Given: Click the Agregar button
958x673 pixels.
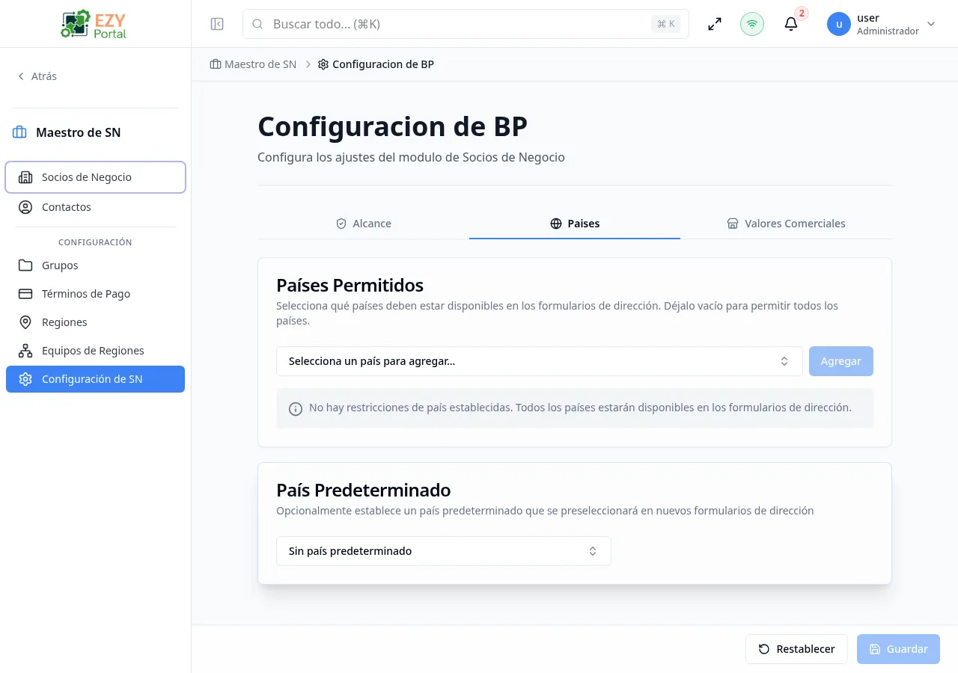Looking at the screenshot, I should 841,361.
